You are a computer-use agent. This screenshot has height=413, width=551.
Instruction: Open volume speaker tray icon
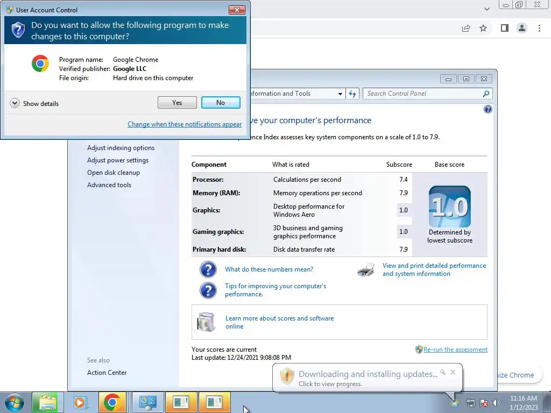point(497,403)
